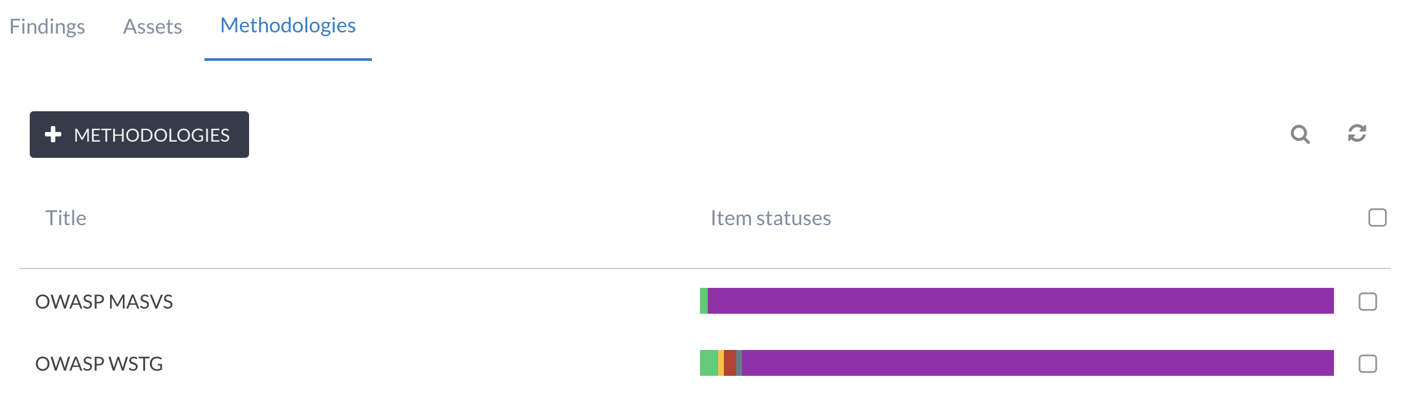This screenshot has height=414, width=1409.
Task: Switch to the Findings tab
Action: (47, 27)
